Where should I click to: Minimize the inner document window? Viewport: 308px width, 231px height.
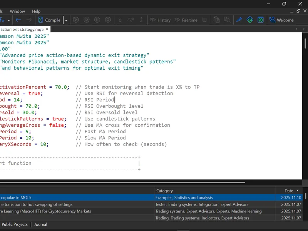[x=292, y=11]
